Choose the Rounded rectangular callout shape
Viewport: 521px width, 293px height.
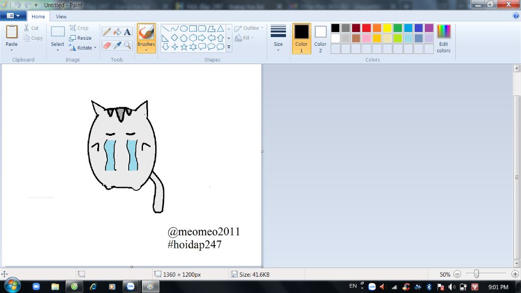201,47
